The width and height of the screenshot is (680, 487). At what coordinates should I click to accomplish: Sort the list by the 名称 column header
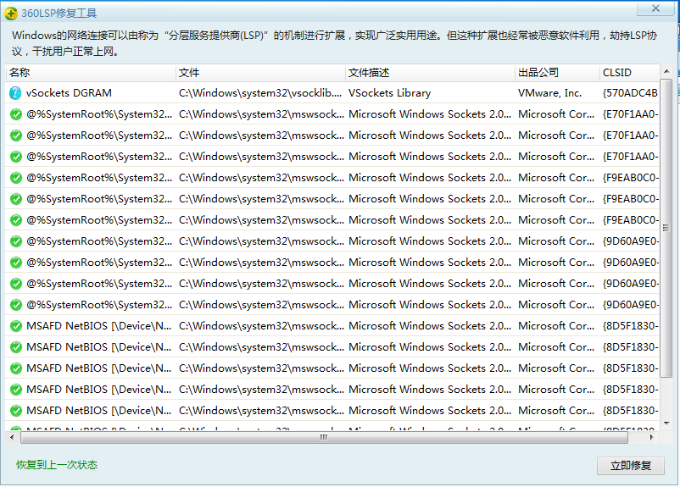(x=91, y=73)
